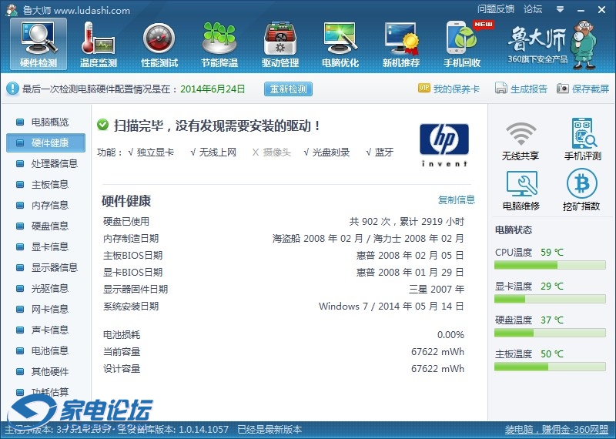The width and height of the screenshot is (616, 439).
Task: Select 显卡信息 in the sidebar
Action: pyautogui.click(x=45, y=246)
